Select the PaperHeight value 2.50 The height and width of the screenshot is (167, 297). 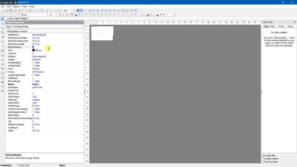coord(34,96)
